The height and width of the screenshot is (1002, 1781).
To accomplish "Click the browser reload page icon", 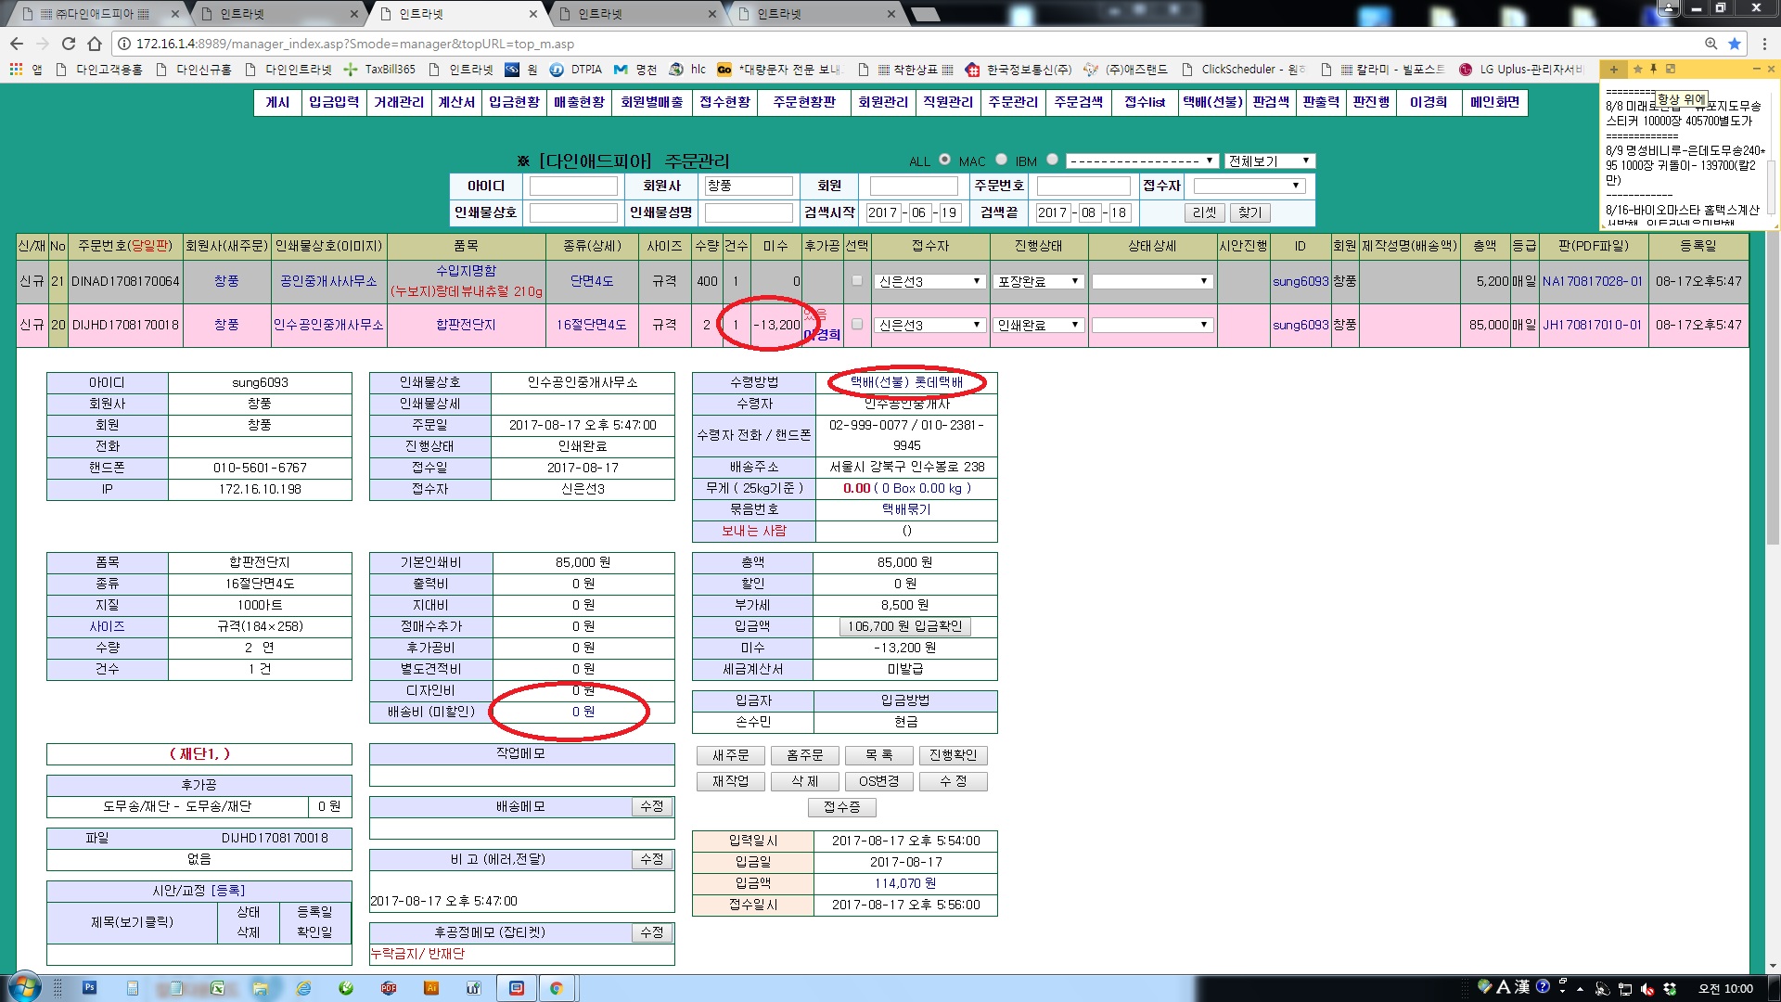I will (69, 44).
